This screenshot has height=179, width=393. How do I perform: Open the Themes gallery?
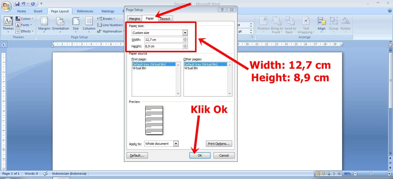coord(8,25)
